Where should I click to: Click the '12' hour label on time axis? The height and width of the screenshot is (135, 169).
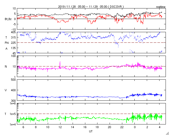tap(60, 127)
